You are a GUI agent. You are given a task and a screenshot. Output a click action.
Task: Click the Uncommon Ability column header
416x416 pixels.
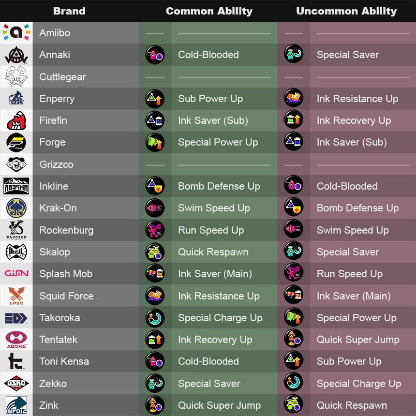pyautogui.click(x=346, y=11)
